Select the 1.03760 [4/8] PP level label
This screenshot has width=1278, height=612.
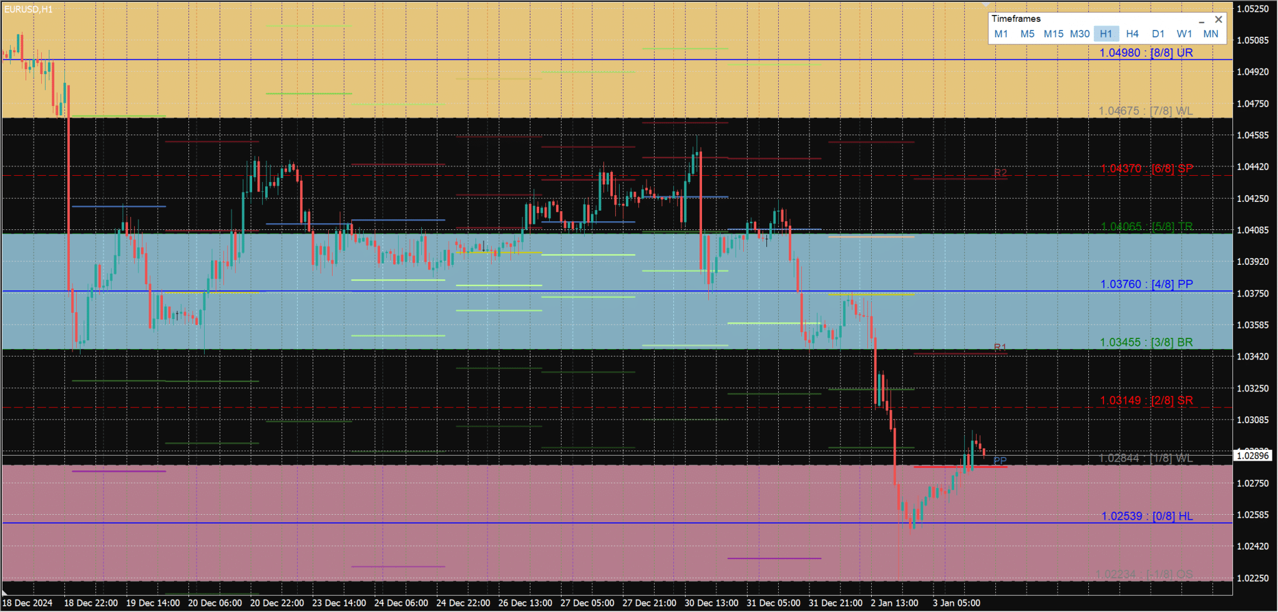coord(1146,284)
